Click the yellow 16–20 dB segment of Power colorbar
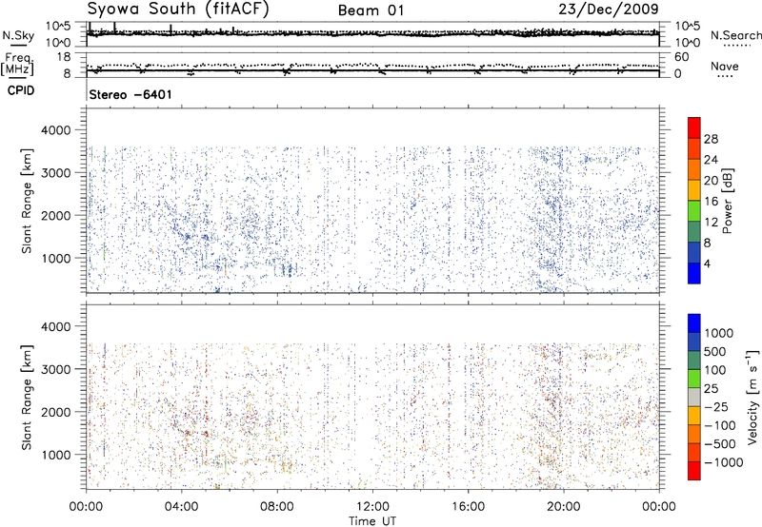The image size is (762, 527). [694, 190]
